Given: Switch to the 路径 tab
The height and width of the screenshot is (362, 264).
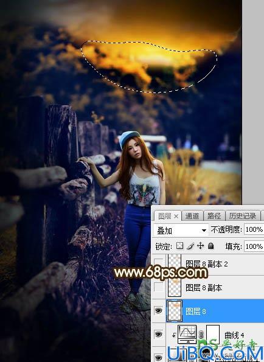Looking at the screenshot, I should click(214, 216).
